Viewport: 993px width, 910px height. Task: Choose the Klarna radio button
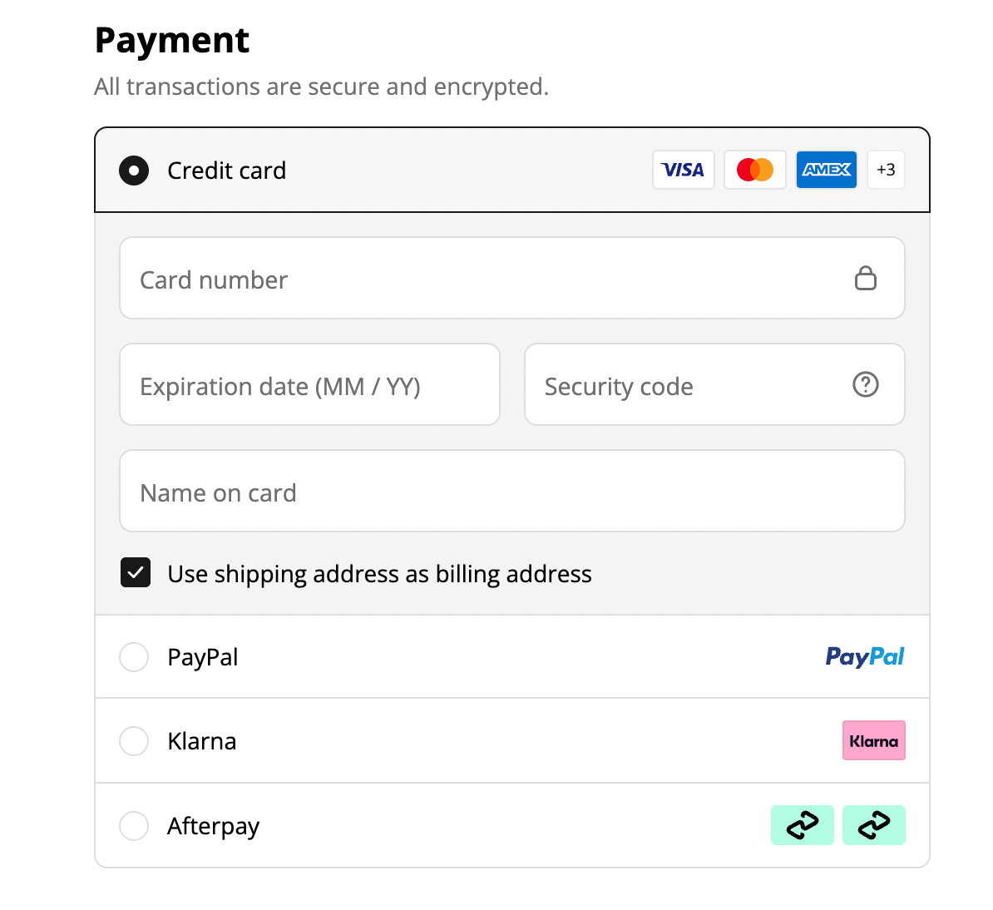tap(134, 740)
